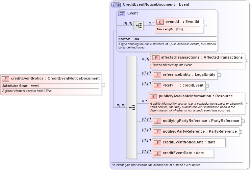Select creditEventDate : date label
This screenshot has height=170, width=251.
click(x=183, y=153)
